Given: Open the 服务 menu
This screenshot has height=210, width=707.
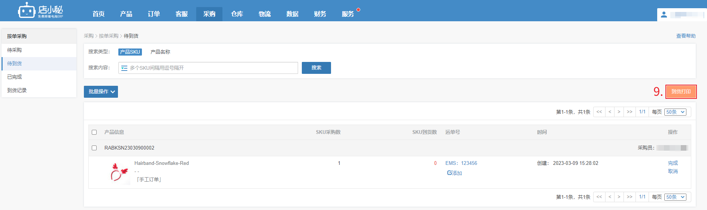Looking at the screenshot, I should (x=348, y=14).
